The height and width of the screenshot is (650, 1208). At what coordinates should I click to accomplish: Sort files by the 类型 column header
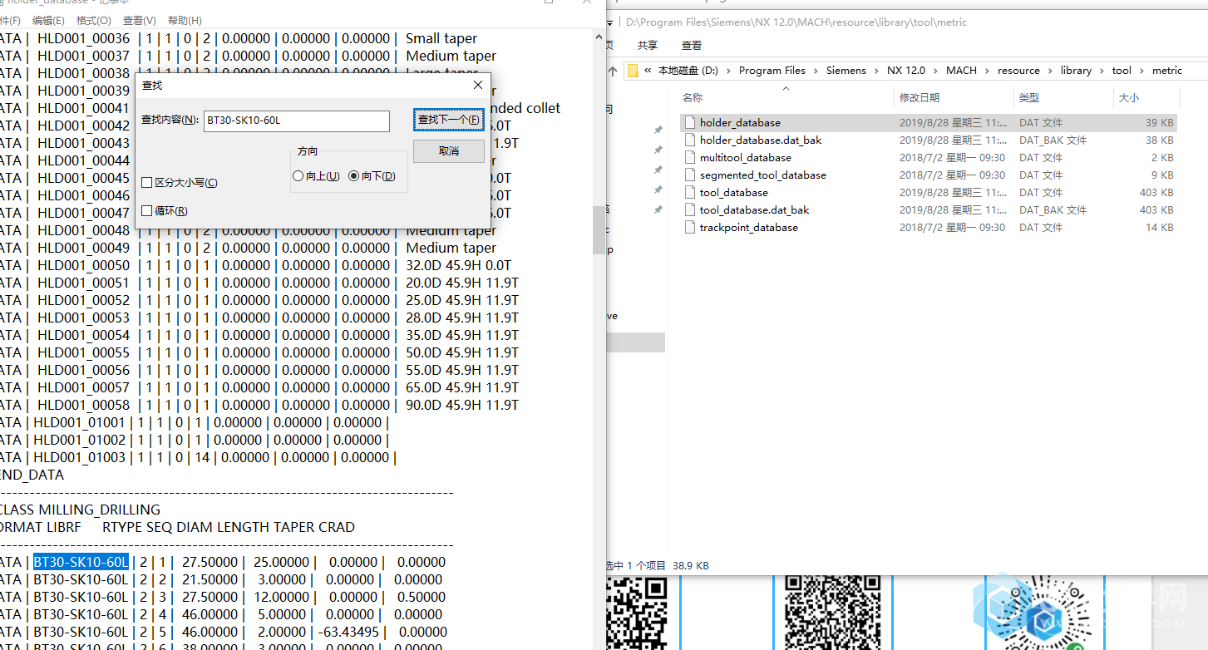[x=1029, y=98]
